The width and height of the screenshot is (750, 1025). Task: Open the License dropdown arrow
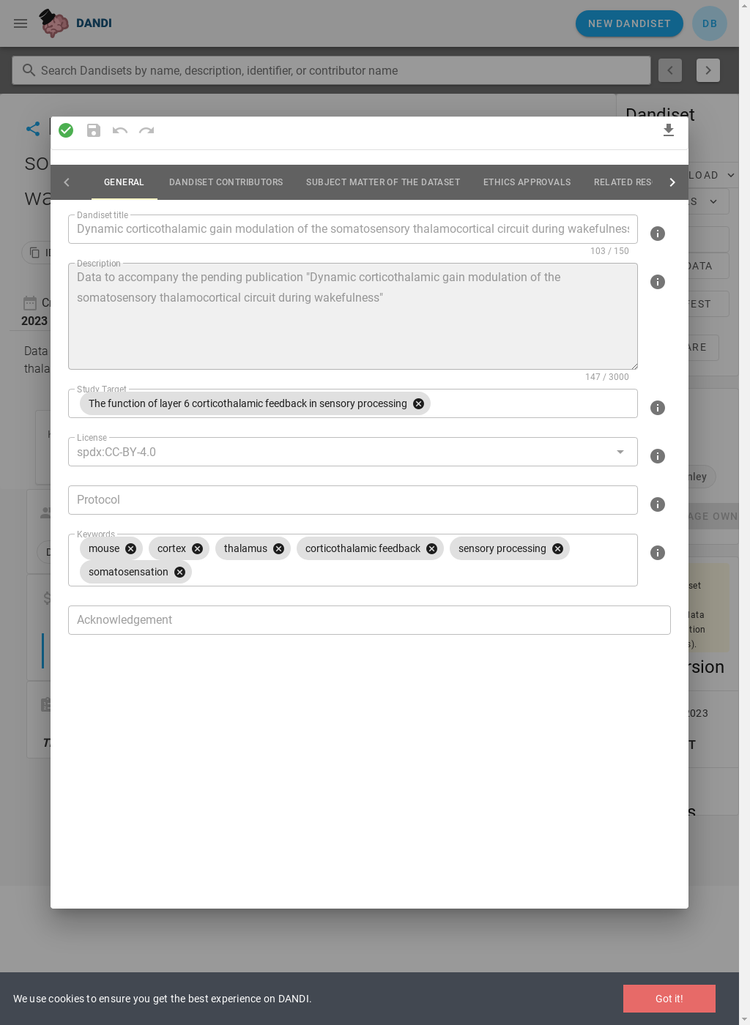click(x=620, y=452)
